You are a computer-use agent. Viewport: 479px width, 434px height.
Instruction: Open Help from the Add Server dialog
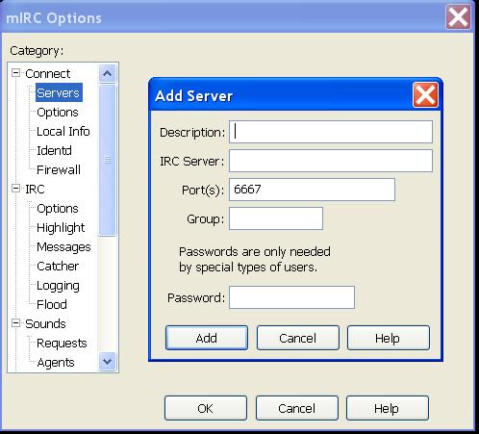[x=389, y=338]
